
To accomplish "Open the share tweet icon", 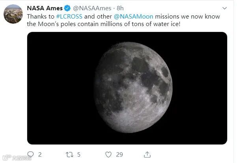I will [147, 154].
